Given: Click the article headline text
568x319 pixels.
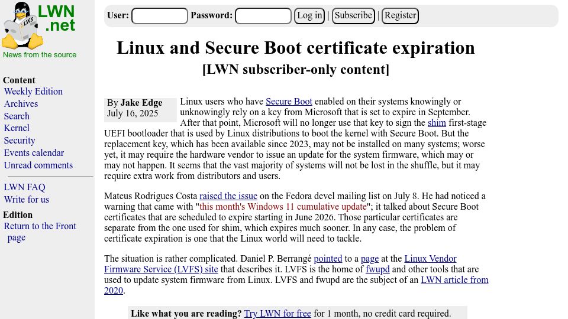Looking at the screenshot, I should 296,48.
